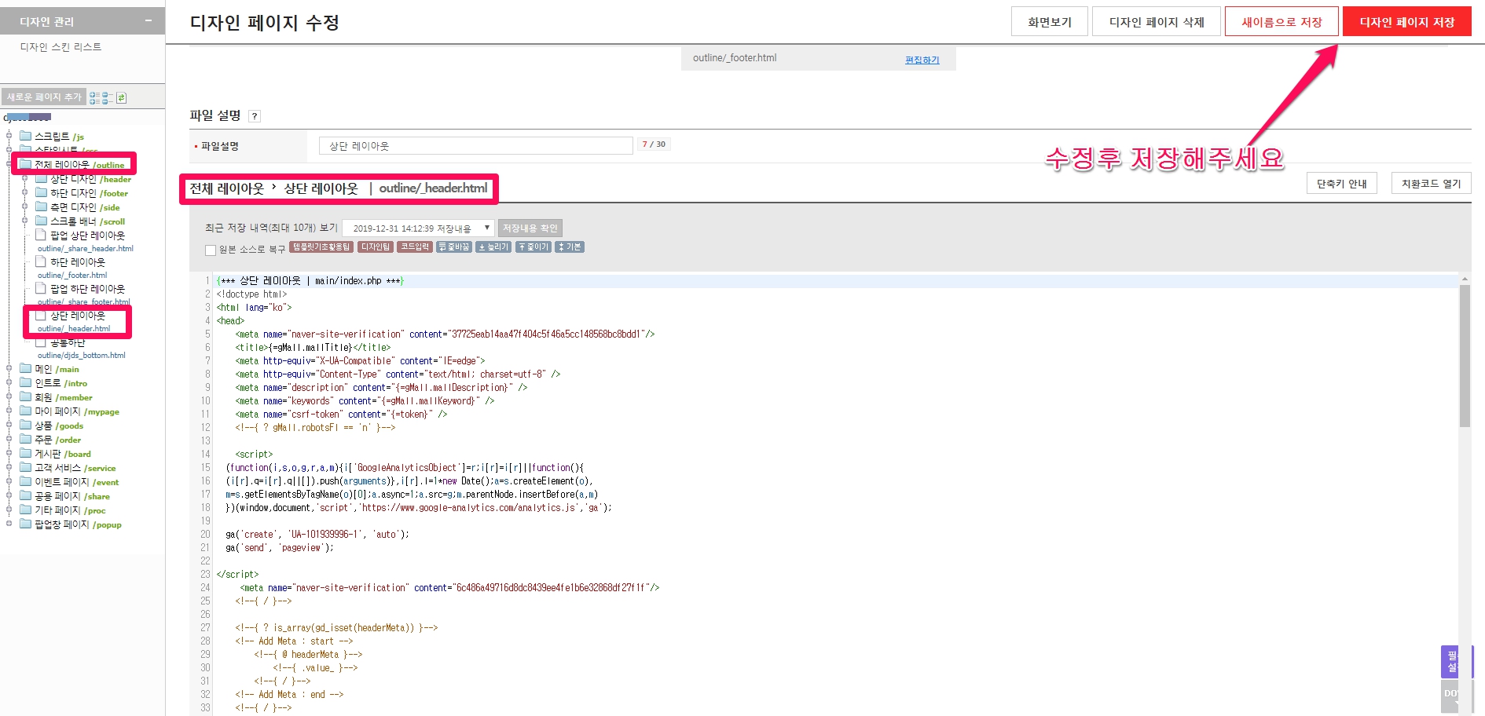Click the expand all tree icon
The image size is (1485, 716).
point(94,98)
